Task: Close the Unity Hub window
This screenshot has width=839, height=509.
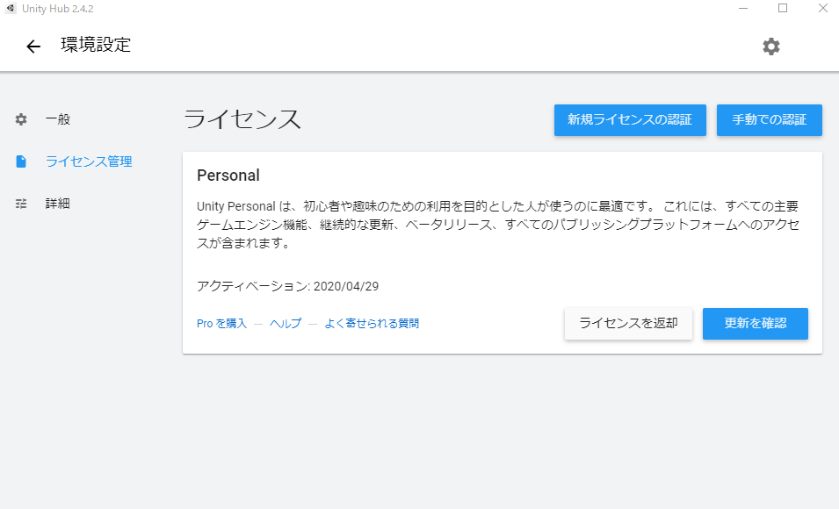Action: coord(823,9)
